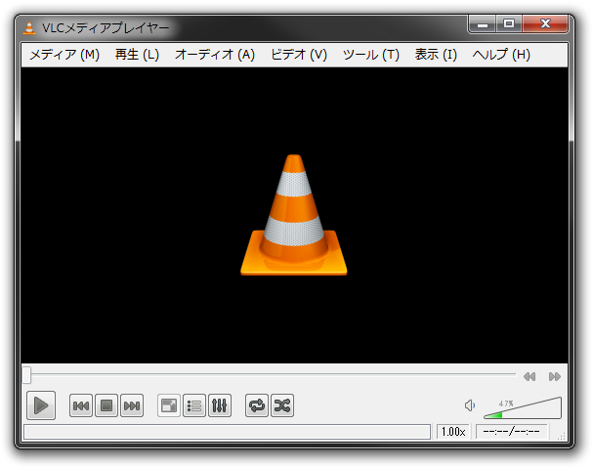The height and width of the screenshot is (467, 593).
Task: Open the ビデオ (V) menu
Action: click(x=299, y=55)
